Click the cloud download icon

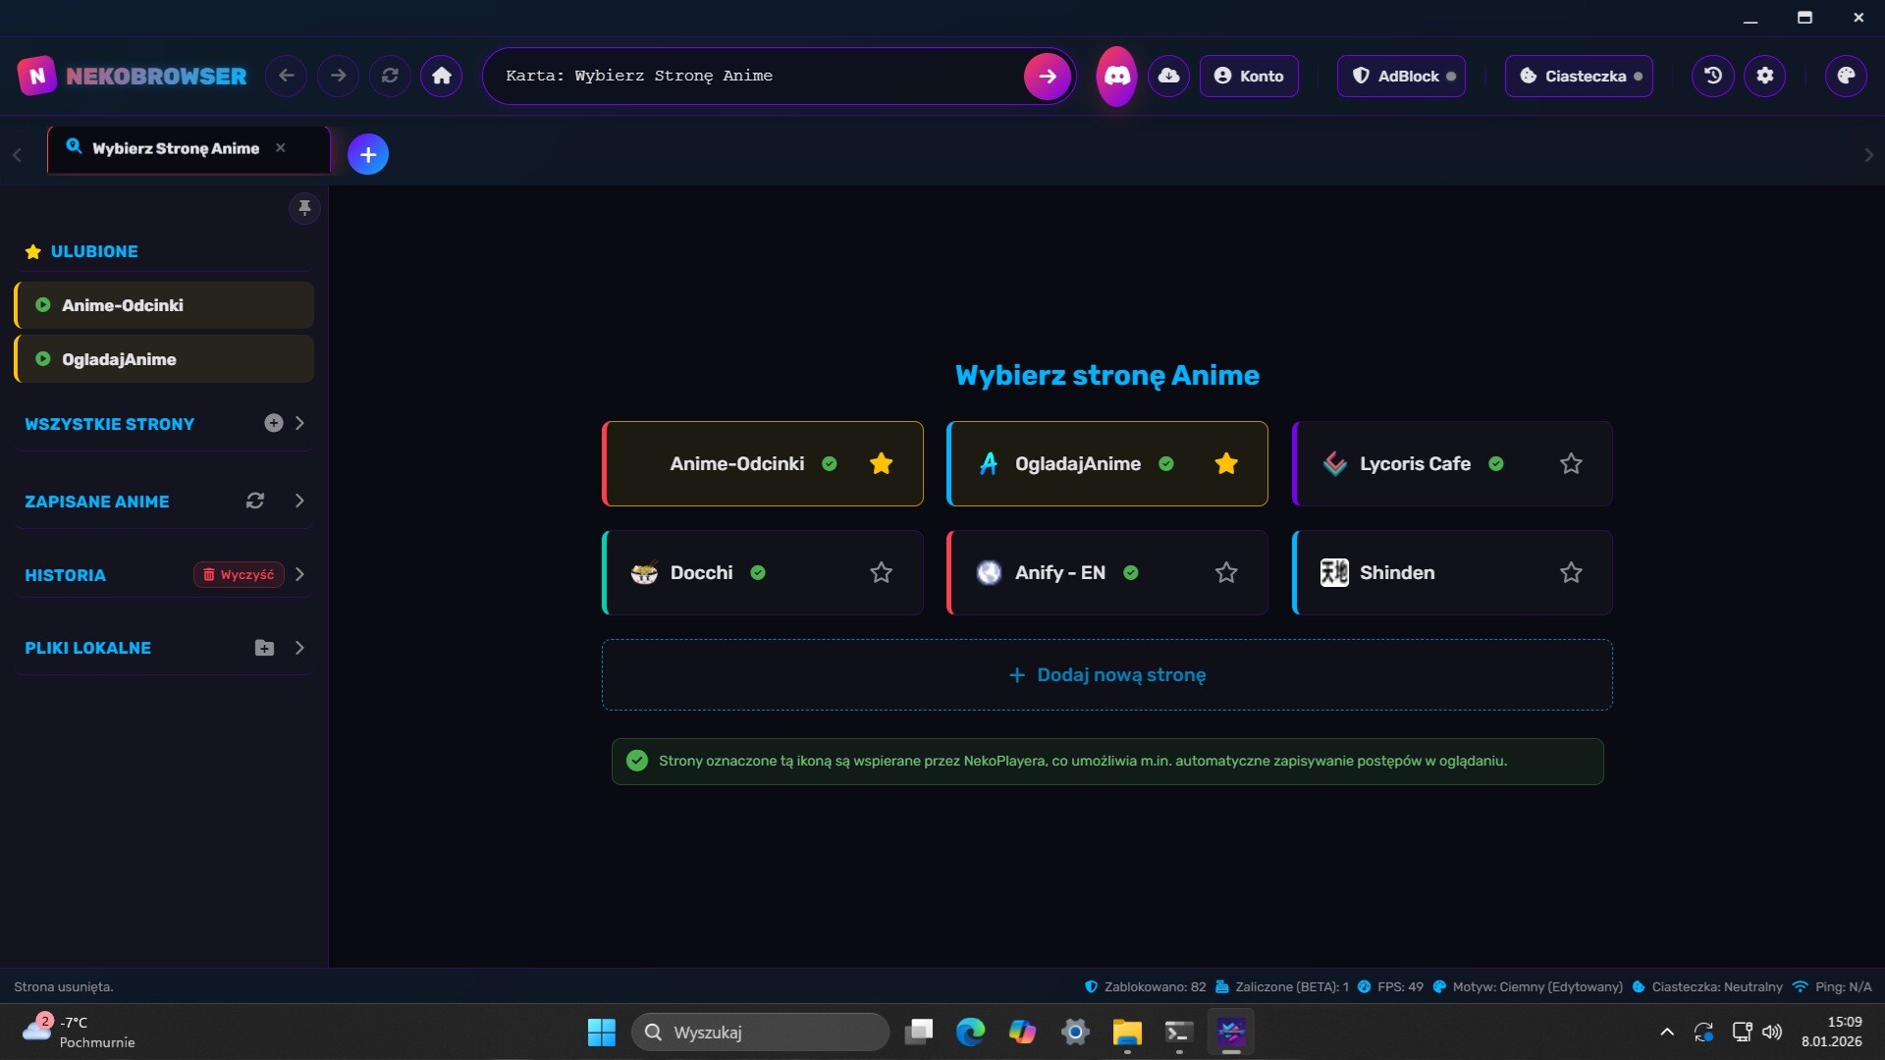(1168, 76)
